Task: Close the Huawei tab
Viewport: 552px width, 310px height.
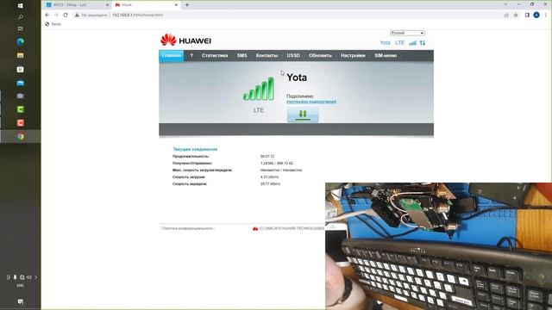Action: (x=176, y=5)
